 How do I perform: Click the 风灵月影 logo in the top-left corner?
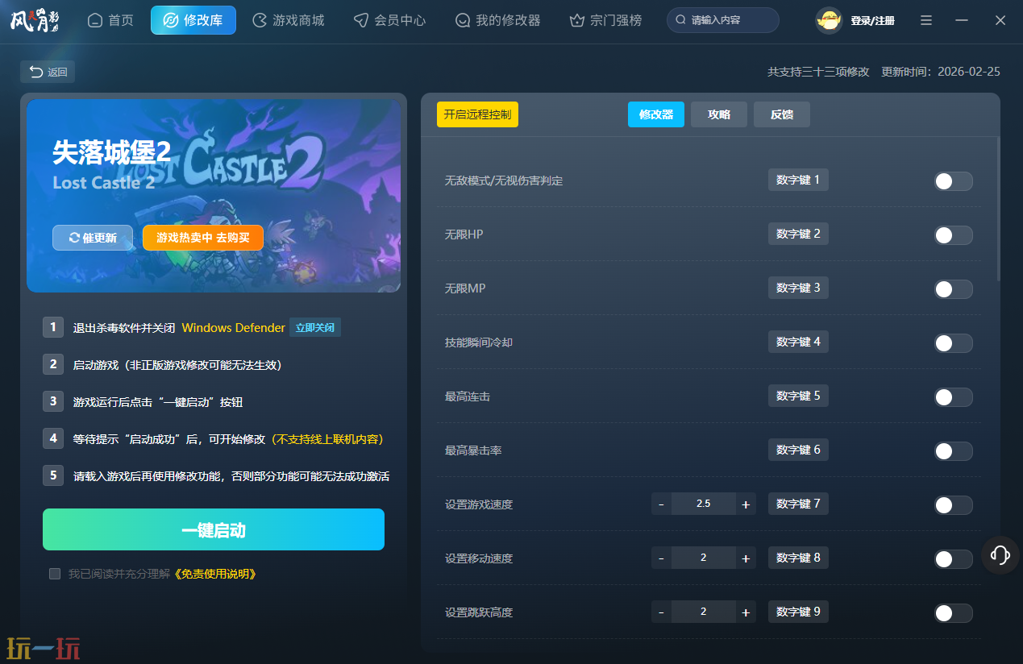35,20
